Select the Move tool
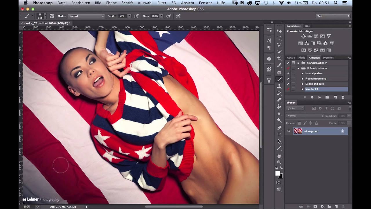Image resolution: width=371 pixels, height=209 pixels. point(279,31)
